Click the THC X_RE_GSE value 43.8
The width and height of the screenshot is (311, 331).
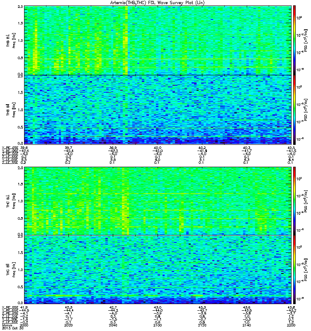pyautogui.click(x=292, y=307)
